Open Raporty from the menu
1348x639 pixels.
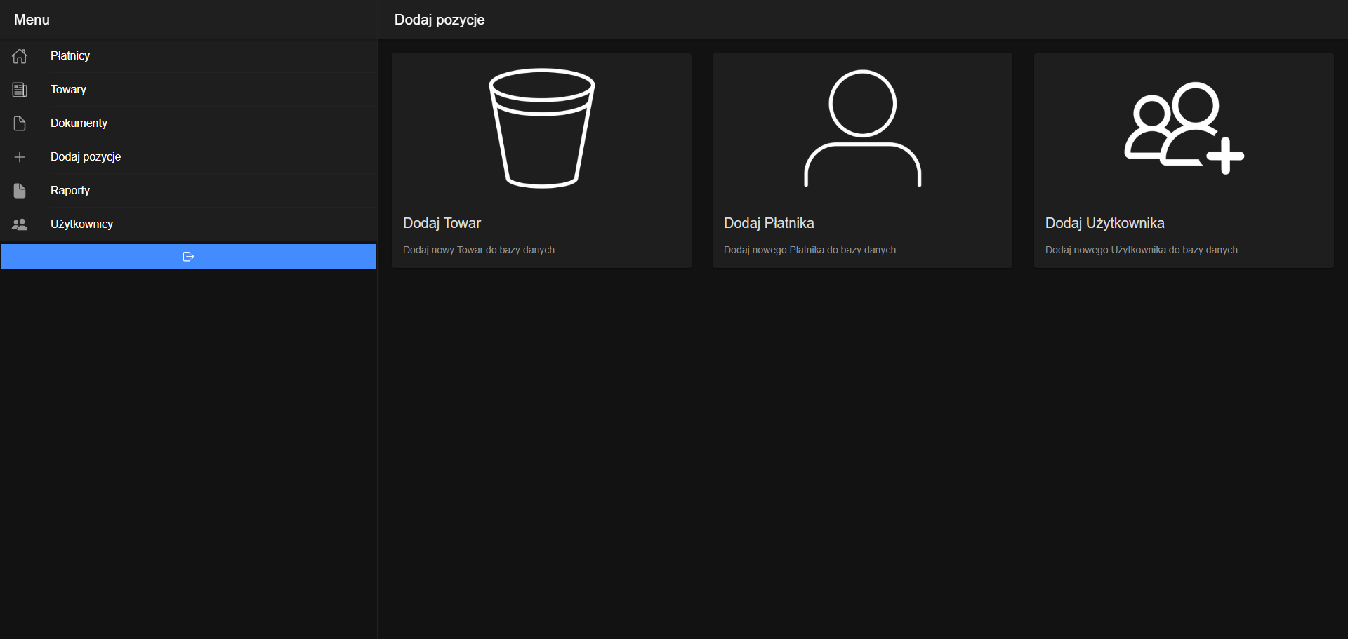click(70, 190)
